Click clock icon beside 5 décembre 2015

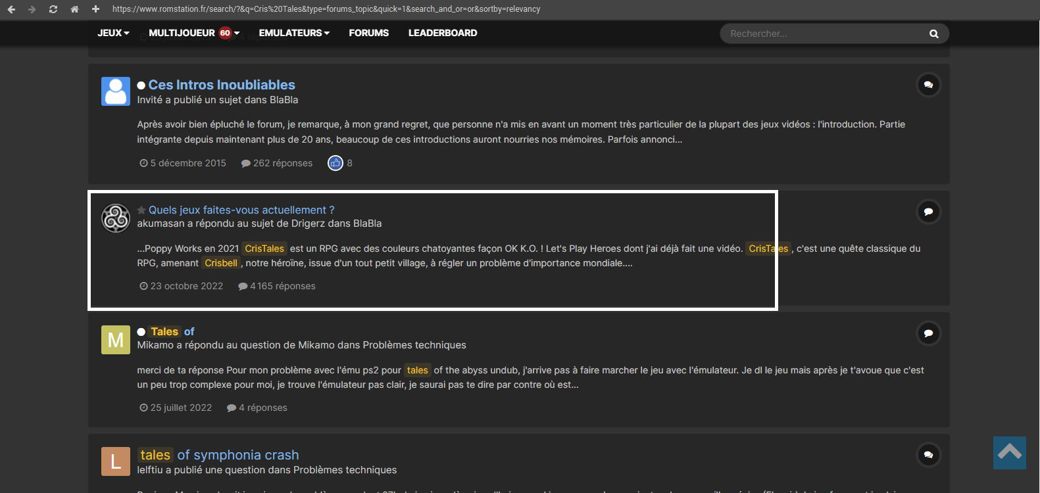point(143,163)
